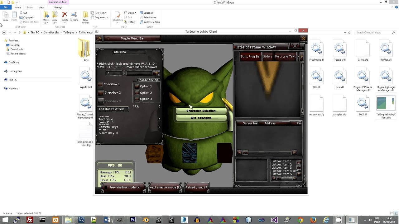Open the View ribbon tab
Viewport: 399px width, 224px height.
pos(41,7)
